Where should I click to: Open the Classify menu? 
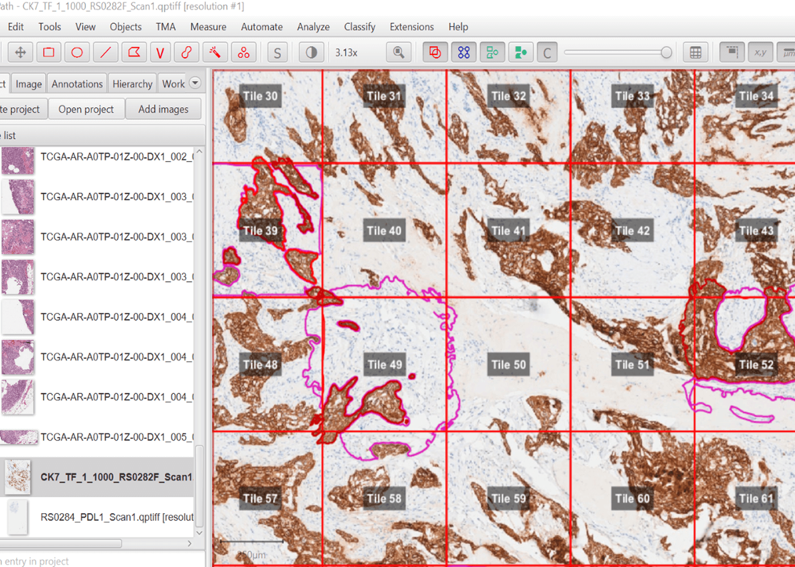point(359,27)
